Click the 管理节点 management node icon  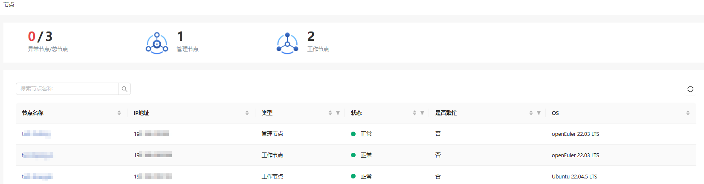[157, 43]
